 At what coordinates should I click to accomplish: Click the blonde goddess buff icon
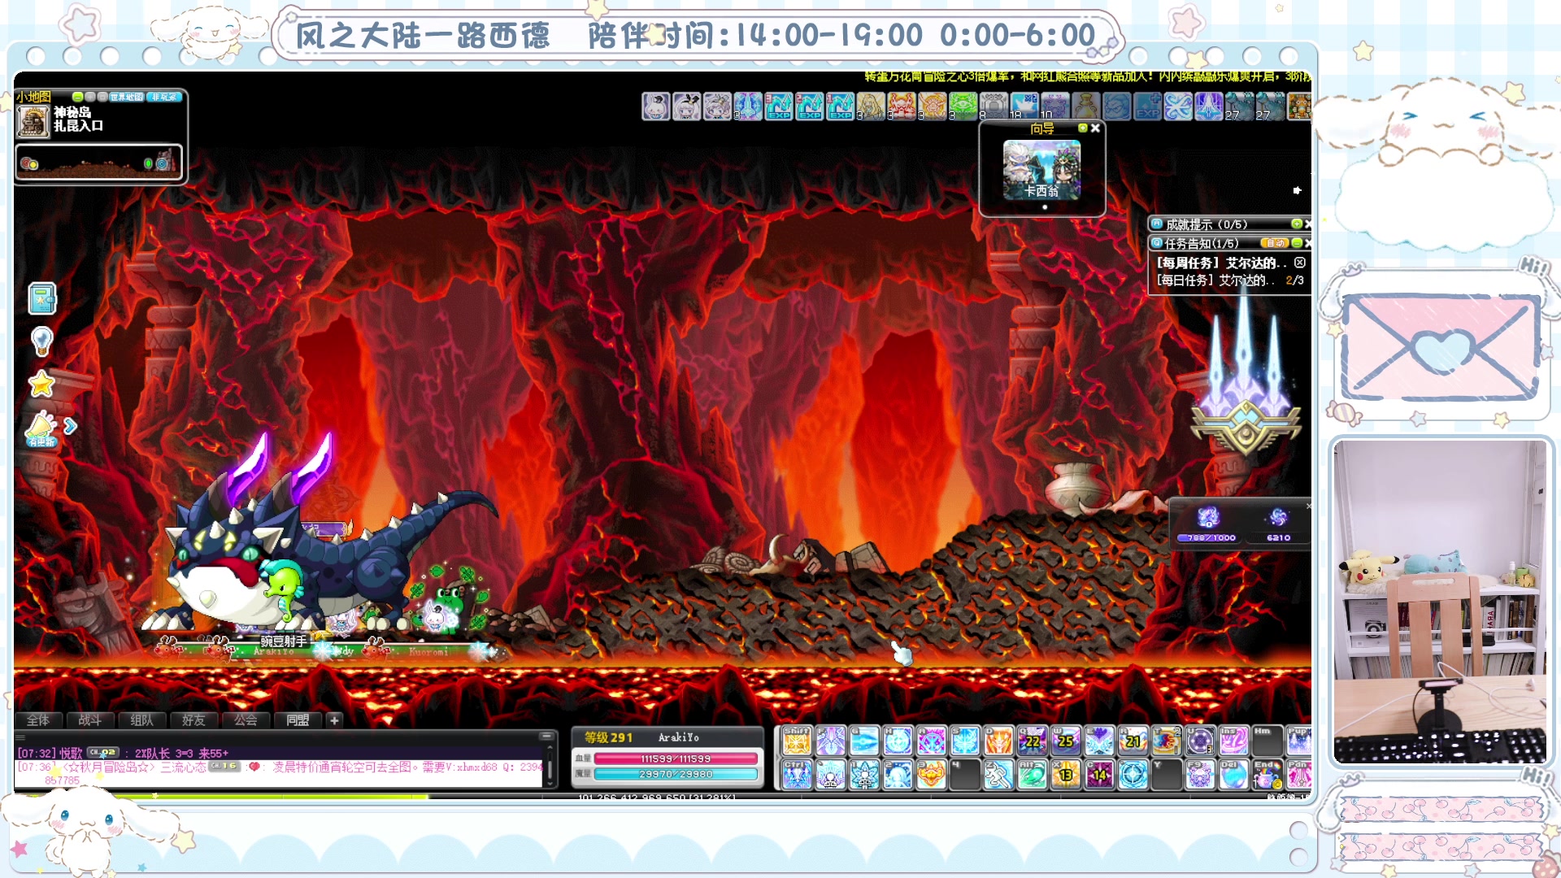click(871, 106)
